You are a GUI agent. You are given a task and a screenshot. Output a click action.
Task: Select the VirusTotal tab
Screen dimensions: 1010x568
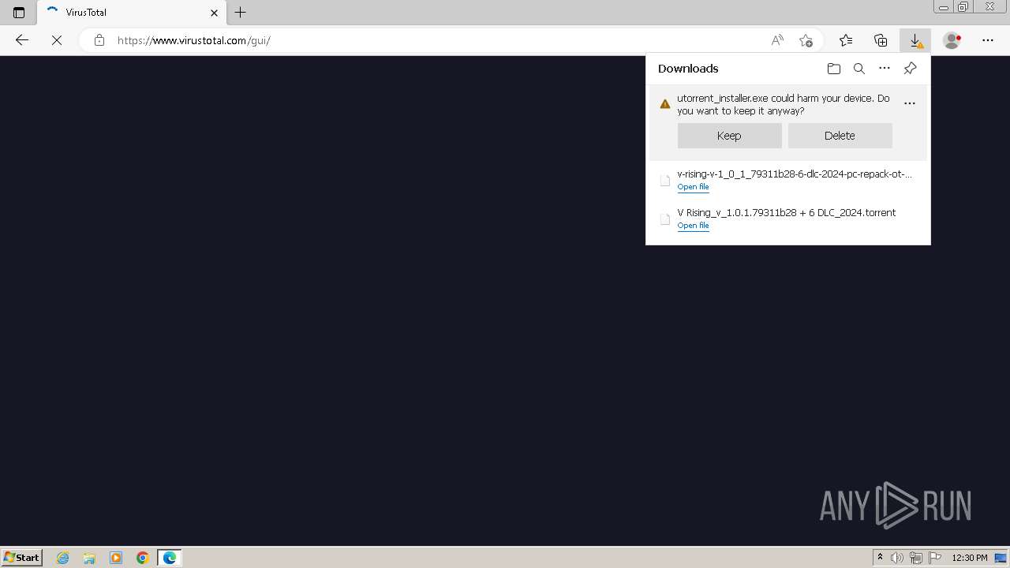[x=132, y=13]
